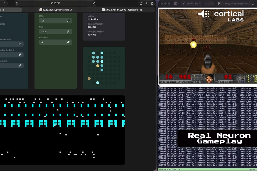Screen dimensions: 257x171
Task: Click the website settings icon near the file URL
Action: 219,4
